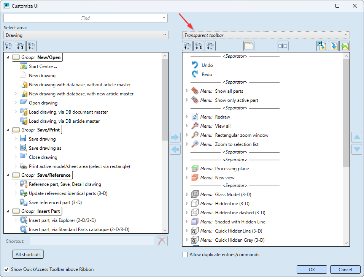
Task: Collapse the Save/Print group
Action: click(8, 130)
